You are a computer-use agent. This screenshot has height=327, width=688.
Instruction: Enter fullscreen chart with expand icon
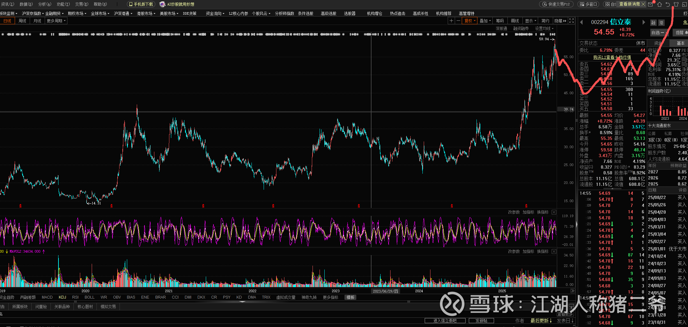tap(571, 21)
